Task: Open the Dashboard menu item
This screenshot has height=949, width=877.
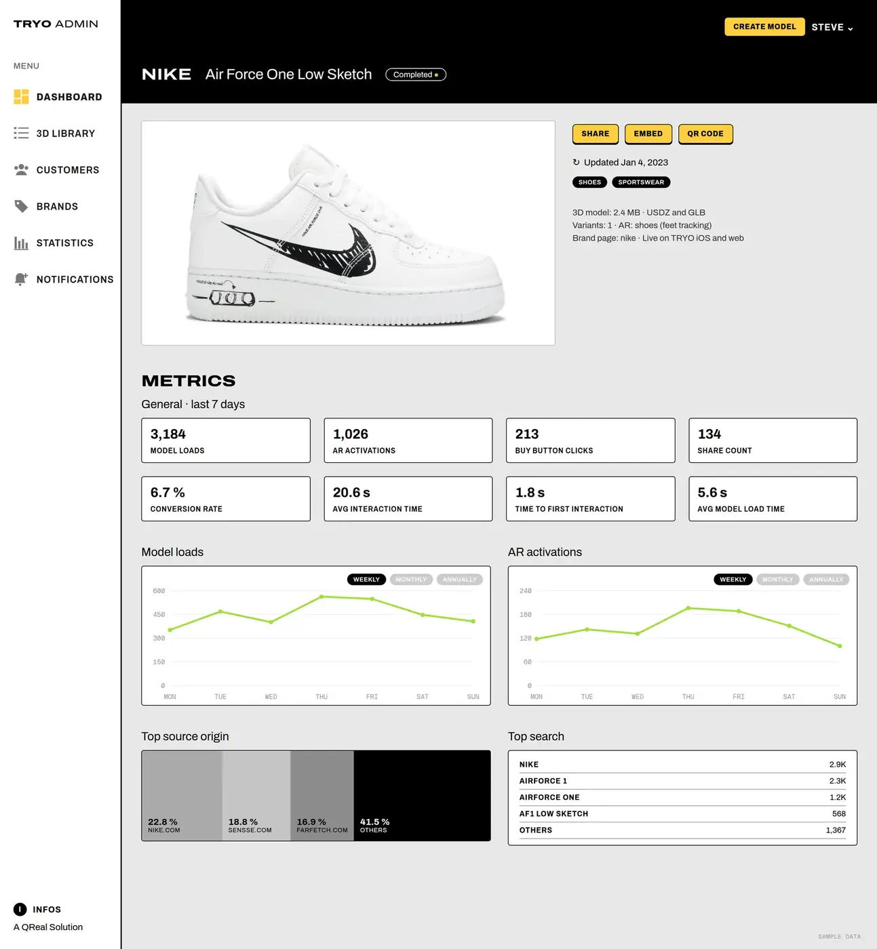Action: coord(58,97)
